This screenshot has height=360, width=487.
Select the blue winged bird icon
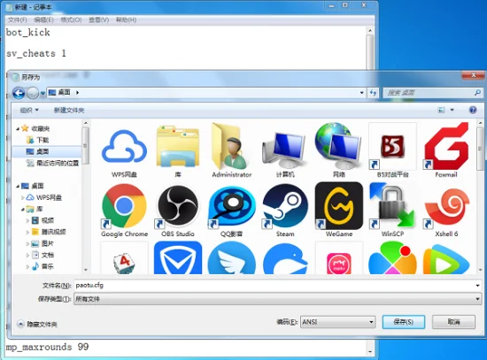pos(231,258)
